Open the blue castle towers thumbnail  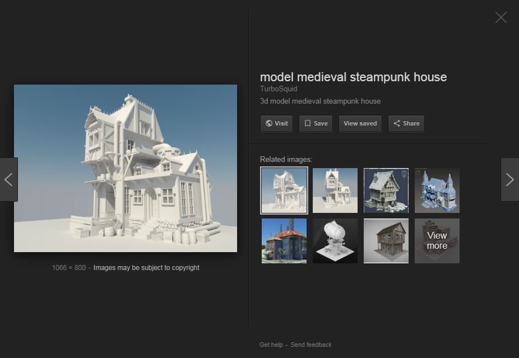437,190
